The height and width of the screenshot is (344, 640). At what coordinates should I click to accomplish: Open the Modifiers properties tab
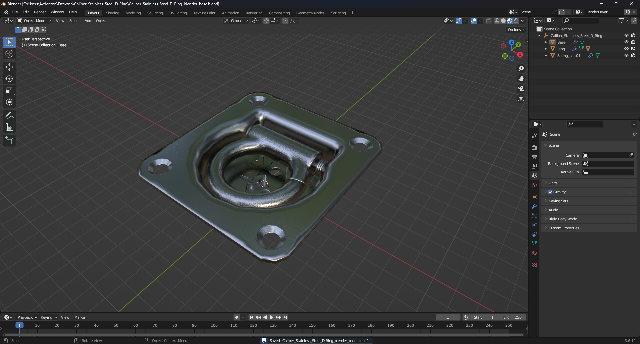pyautogui.click(x=534, y=206)
